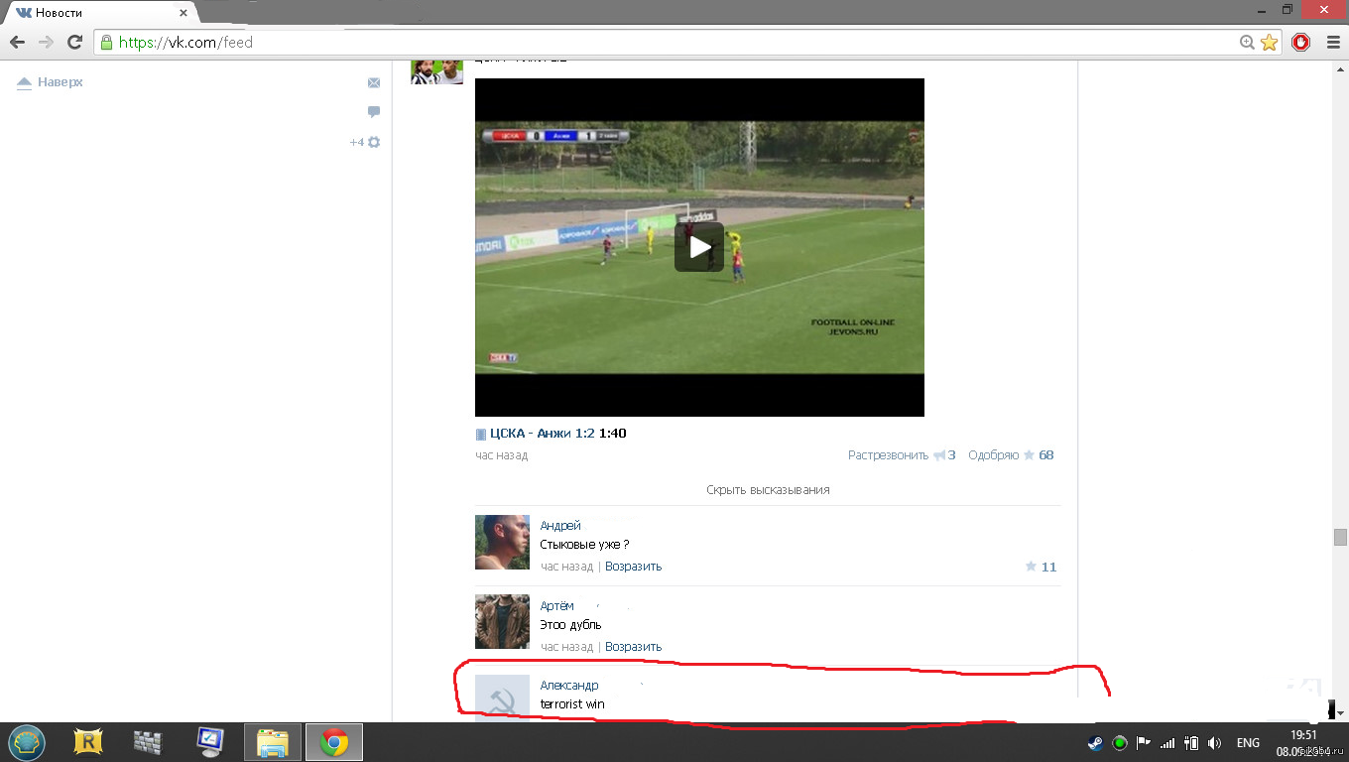Reply to Андрей's comment with Возразить

tap(633, 567)
